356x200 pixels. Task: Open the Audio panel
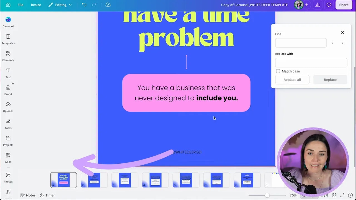[8, 194]
